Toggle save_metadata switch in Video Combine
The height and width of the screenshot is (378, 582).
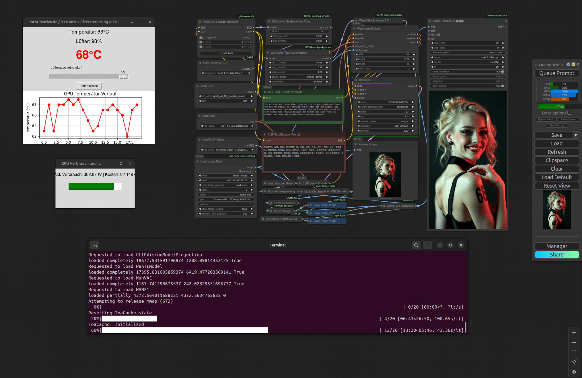point(502,72)
